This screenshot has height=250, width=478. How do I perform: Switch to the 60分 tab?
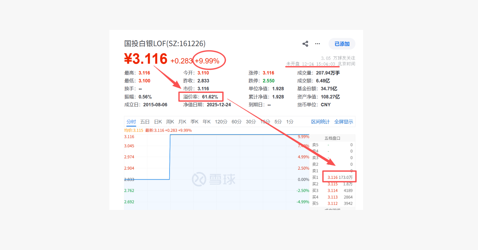pyautogui.click(x=237, y=122)
